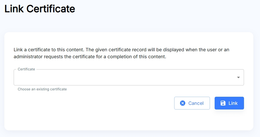Click the phrase 'completion of this content'
The width and height of the screenshot is (260, 137).
137,56
